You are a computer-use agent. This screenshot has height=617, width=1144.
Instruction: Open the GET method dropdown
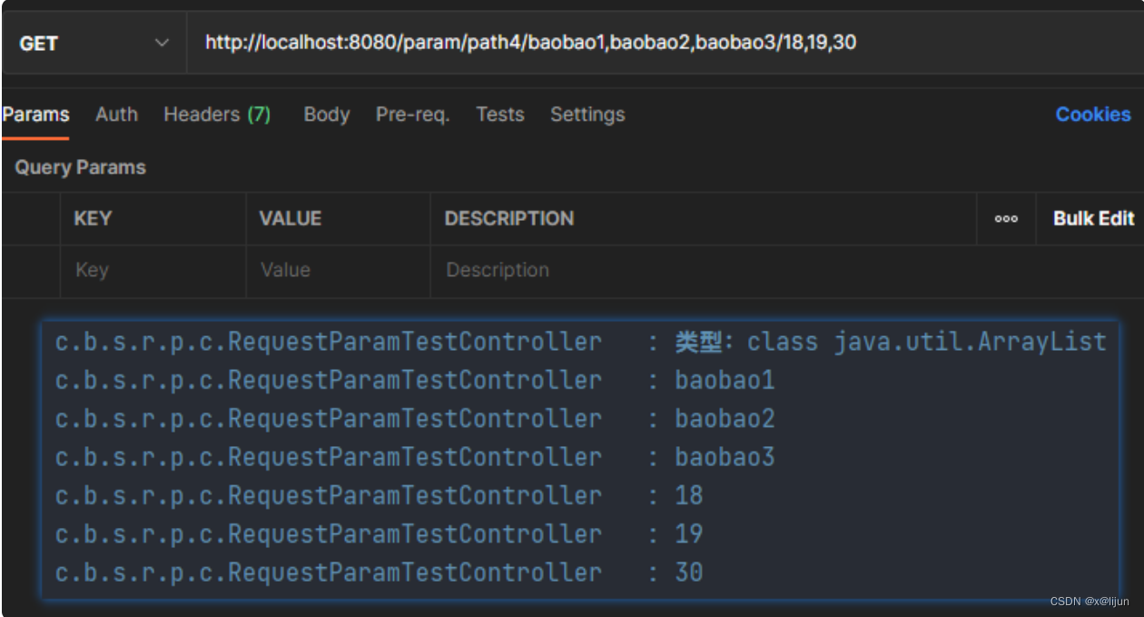(x=94, y=43)
